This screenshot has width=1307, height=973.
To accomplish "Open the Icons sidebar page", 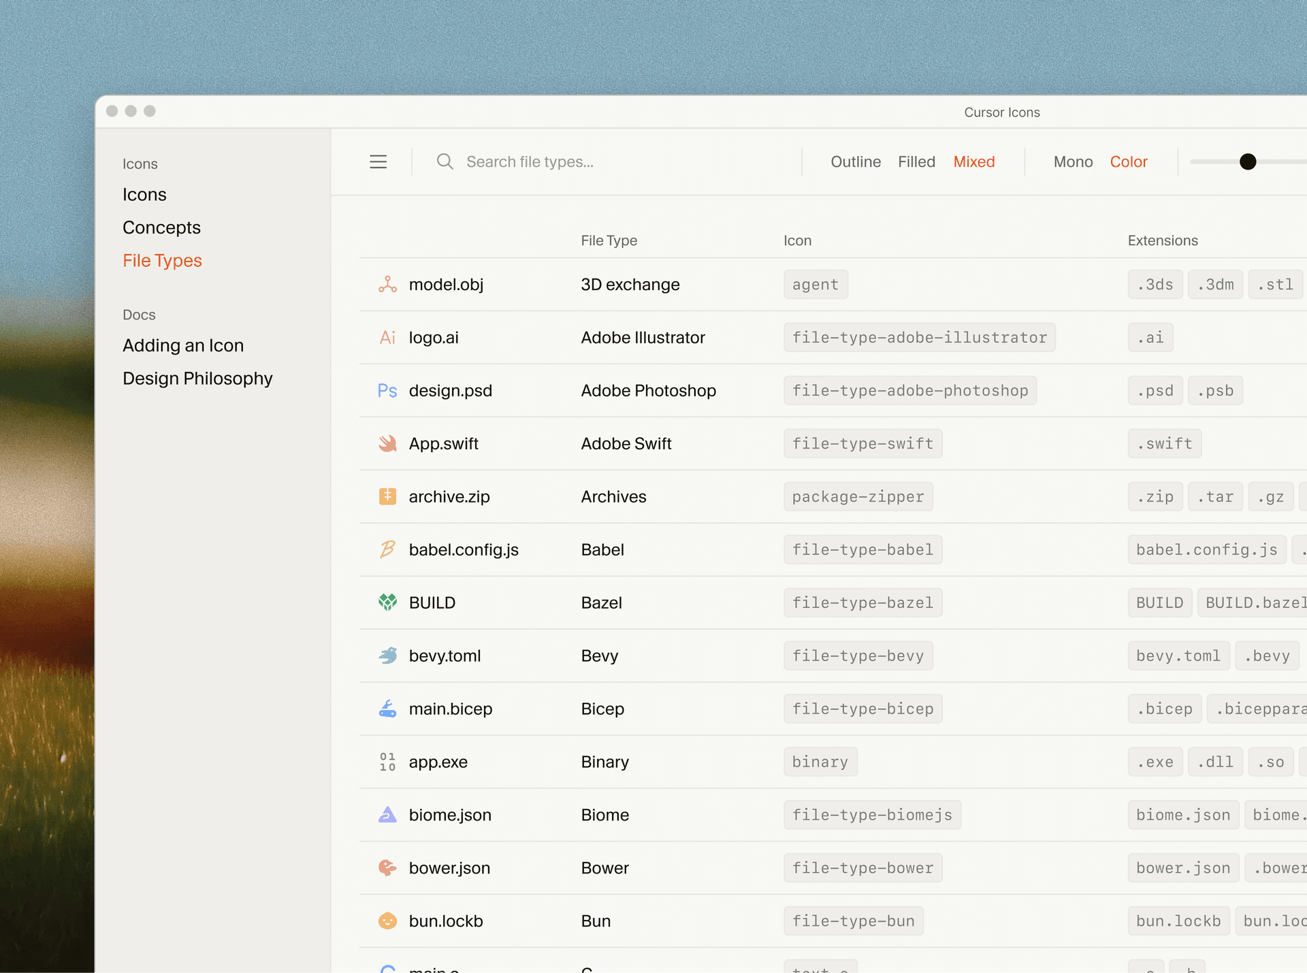I will 144,195.
